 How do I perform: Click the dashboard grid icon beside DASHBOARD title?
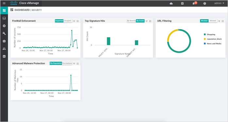12,10
